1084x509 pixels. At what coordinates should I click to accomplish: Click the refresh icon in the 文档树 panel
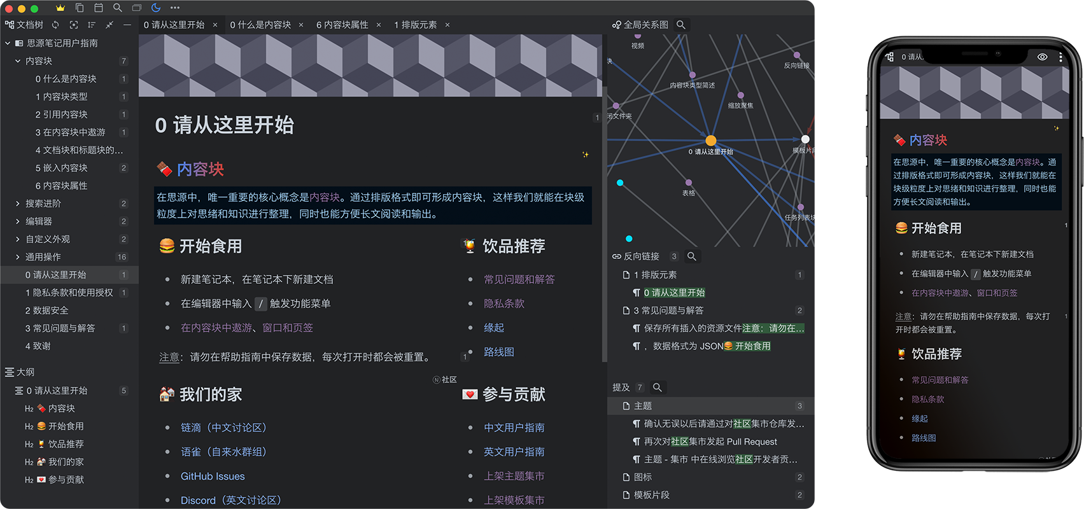tap(55, 25)
